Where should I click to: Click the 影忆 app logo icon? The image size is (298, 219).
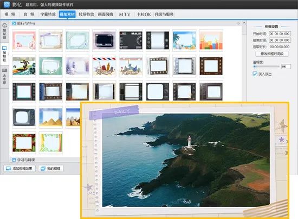pos(7,4)
